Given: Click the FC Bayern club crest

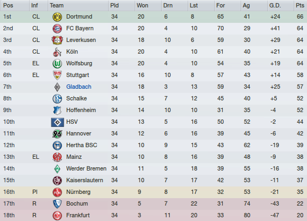Looking at the screenshot, I should click(x=57, y=29).
